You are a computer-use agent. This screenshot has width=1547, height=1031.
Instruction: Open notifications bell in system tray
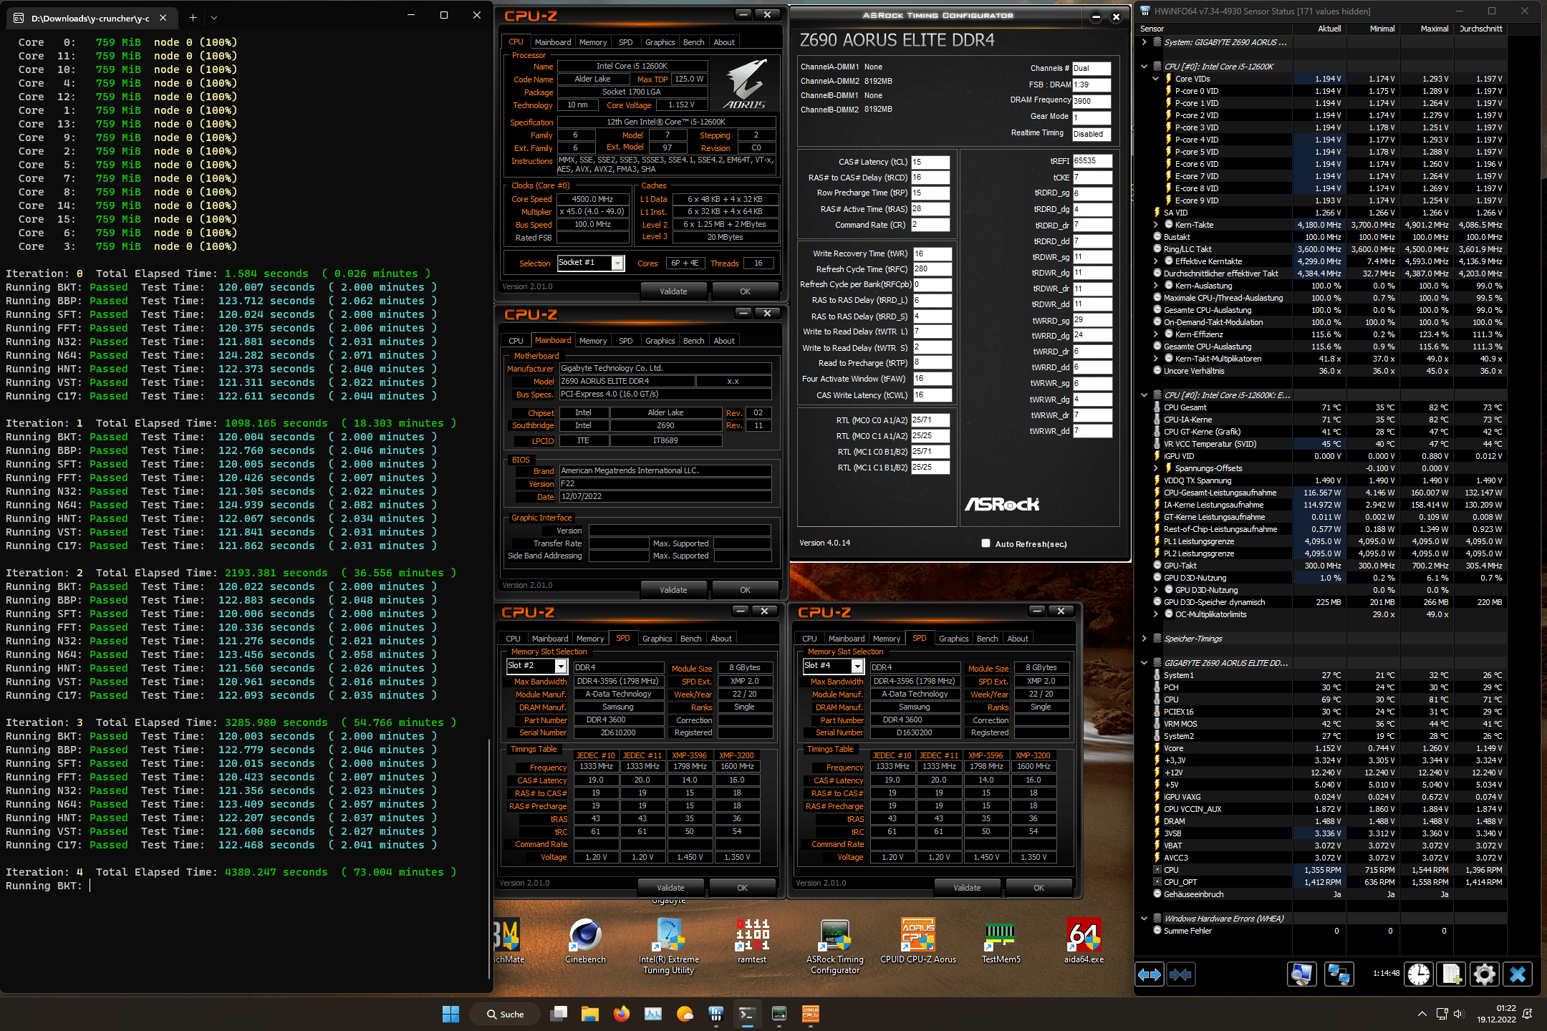coord(1527,1014)
